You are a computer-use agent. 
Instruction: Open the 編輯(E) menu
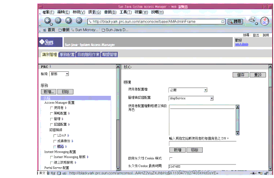click(63, 12)
